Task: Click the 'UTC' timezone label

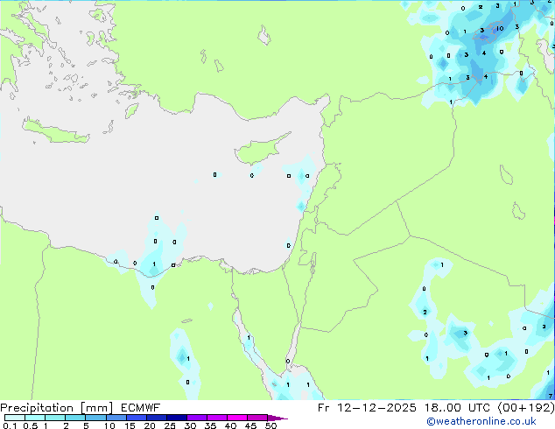Action: pos(479,408)
